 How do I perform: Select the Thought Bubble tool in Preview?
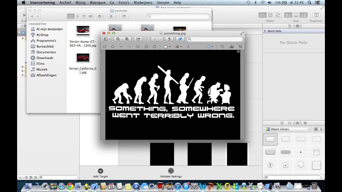coord(154,47)
